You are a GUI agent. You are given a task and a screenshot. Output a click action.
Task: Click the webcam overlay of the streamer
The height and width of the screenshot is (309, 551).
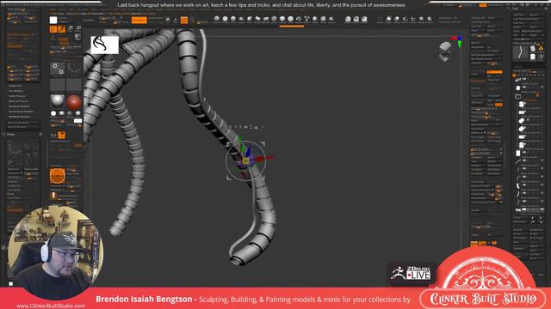click(55, 252)
